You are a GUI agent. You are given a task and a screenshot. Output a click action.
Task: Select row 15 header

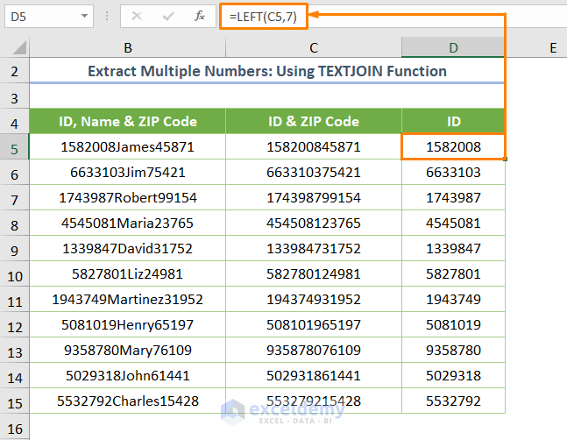(15, 401)
